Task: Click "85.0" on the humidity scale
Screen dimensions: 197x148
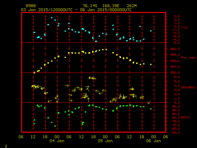Action: (x=176, y=114)
